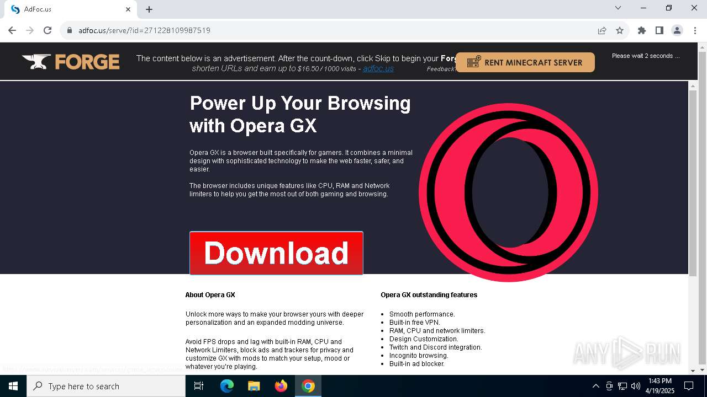707x397 pixels.
Task: Click inner frame scroll down arrow
Action: point(693,371)
